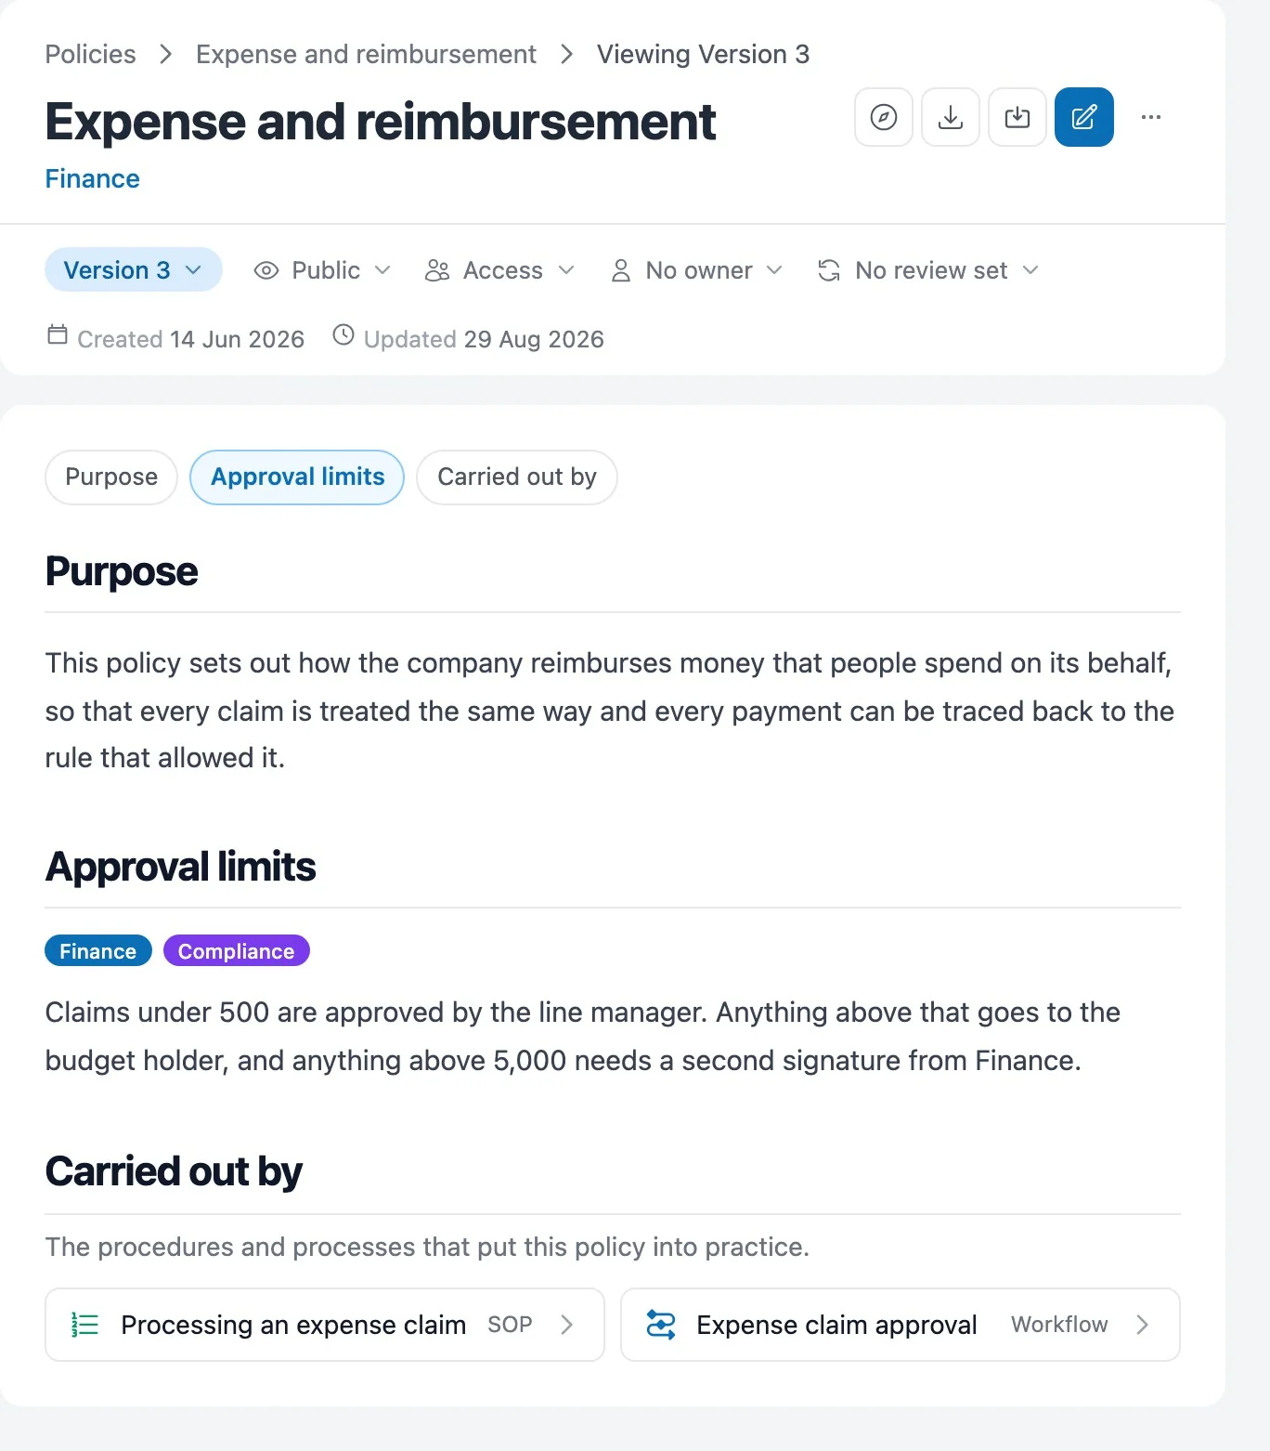This screenshot has width=1270, height=1451.
Task: Click the SOP list icon beside Processing
Action: (84, 1325)
